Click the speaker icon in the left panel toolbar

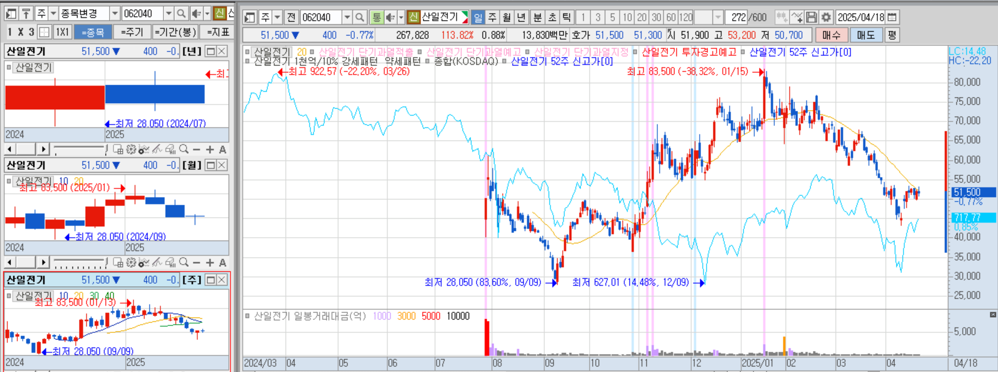(x=196, y=13)
